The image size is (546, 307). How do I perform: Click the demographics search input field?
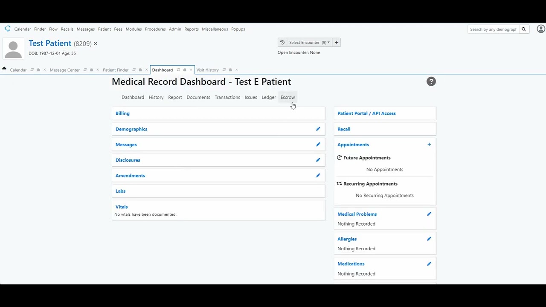click(x=493, y=29)
